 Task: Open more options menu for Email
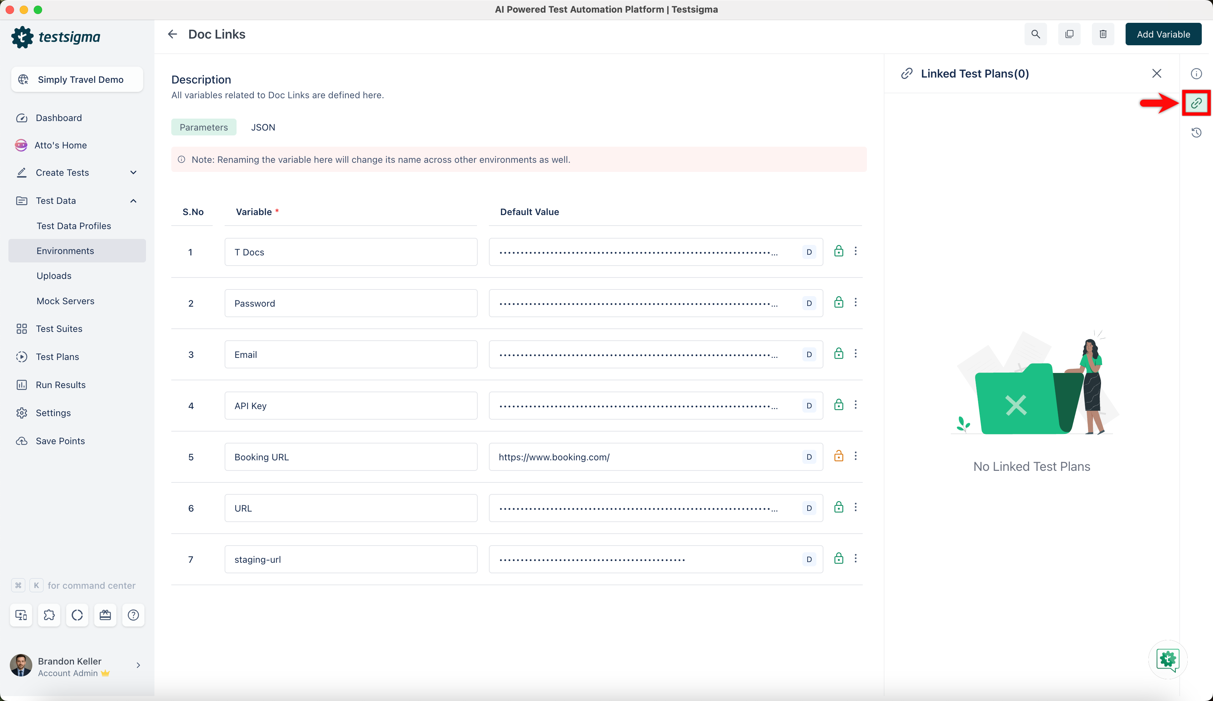(x=855, y=354)
